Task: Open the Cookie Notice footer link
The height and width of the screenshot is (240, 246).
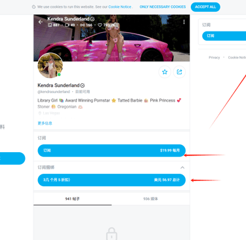Action: tap(237, 58)
